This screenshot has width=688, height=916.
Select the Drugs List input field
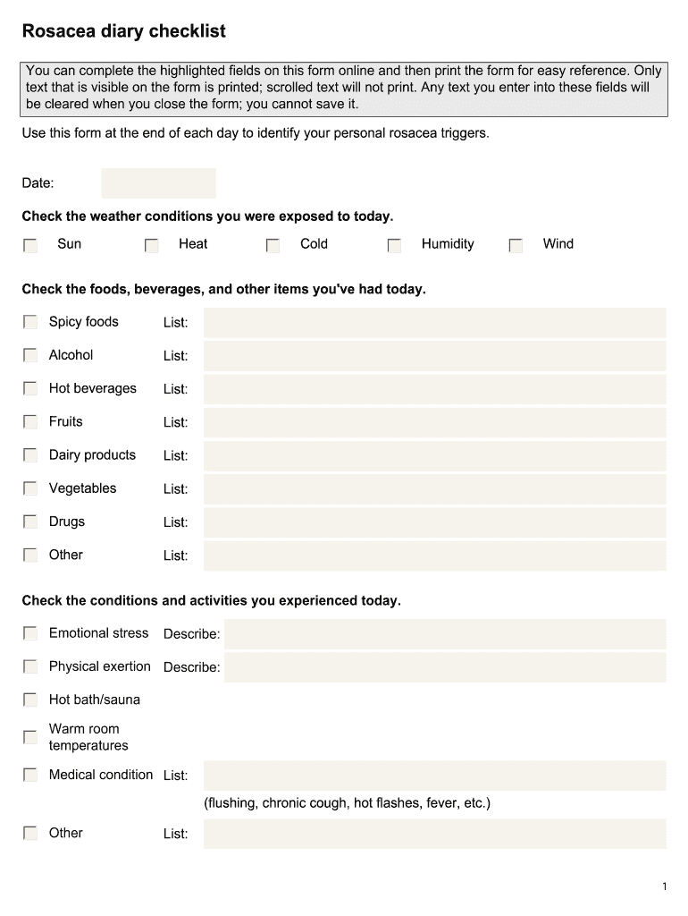[434, 522]
